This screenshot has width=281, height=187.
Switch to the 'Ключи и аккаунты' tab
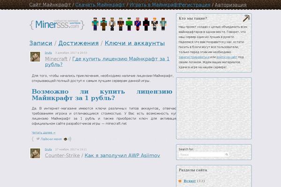pos(134,43)
